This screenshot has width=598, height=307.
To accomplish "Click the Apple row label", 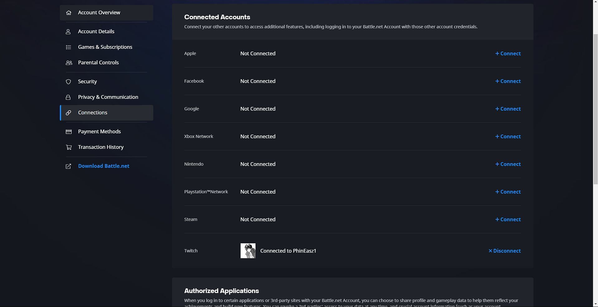I will coord(190,53).
